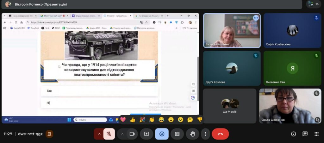Screen dimensions: 324x143
Task: Click the present screen icon
Action: [146, 134]
